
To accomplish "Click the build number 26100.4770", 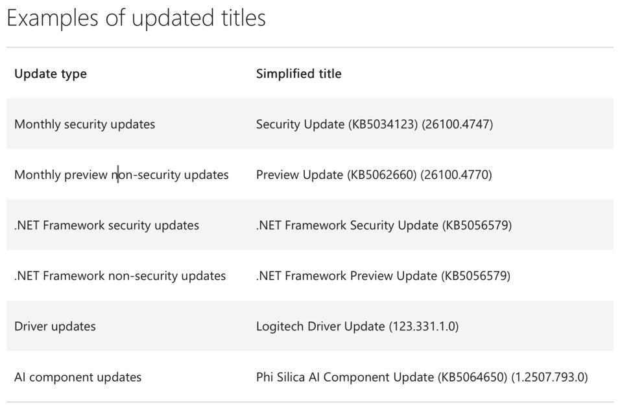I will pyautogui.click(x=457, y=175).
